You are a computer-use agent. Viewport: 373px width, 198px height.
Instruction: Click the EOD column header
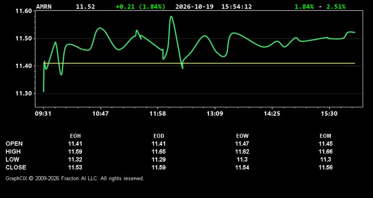tap(159, 136)
